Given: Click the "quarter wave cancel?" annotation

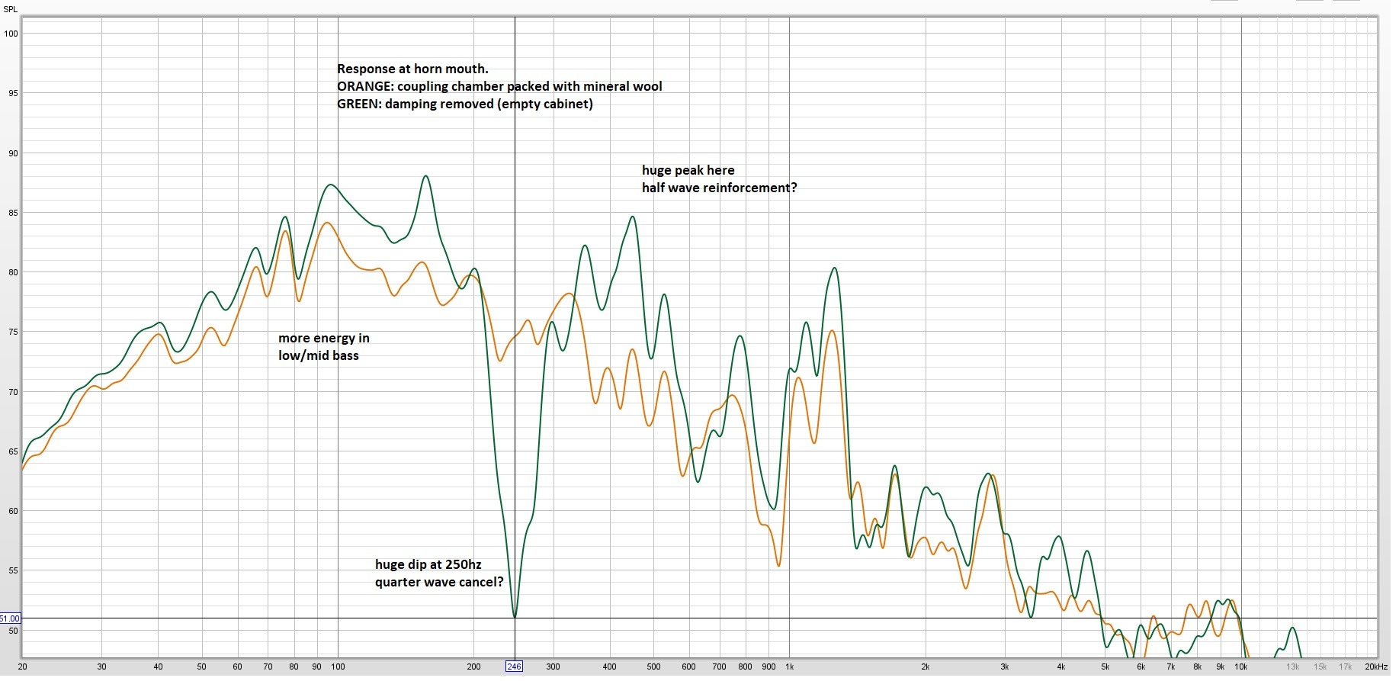Looking at the screenshot, I should coord(439,582).
